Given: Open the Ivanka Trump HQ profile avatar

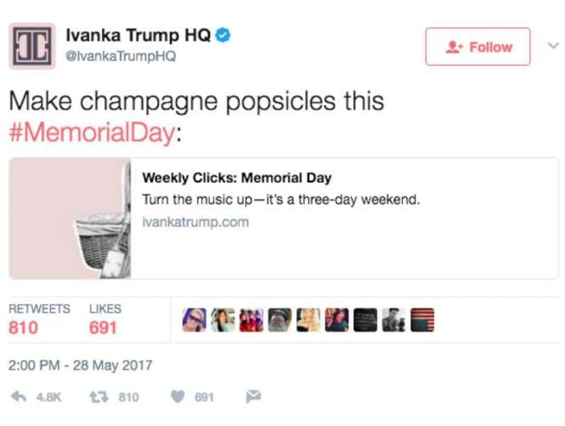Looking at the screenshot, I should 32,46.
